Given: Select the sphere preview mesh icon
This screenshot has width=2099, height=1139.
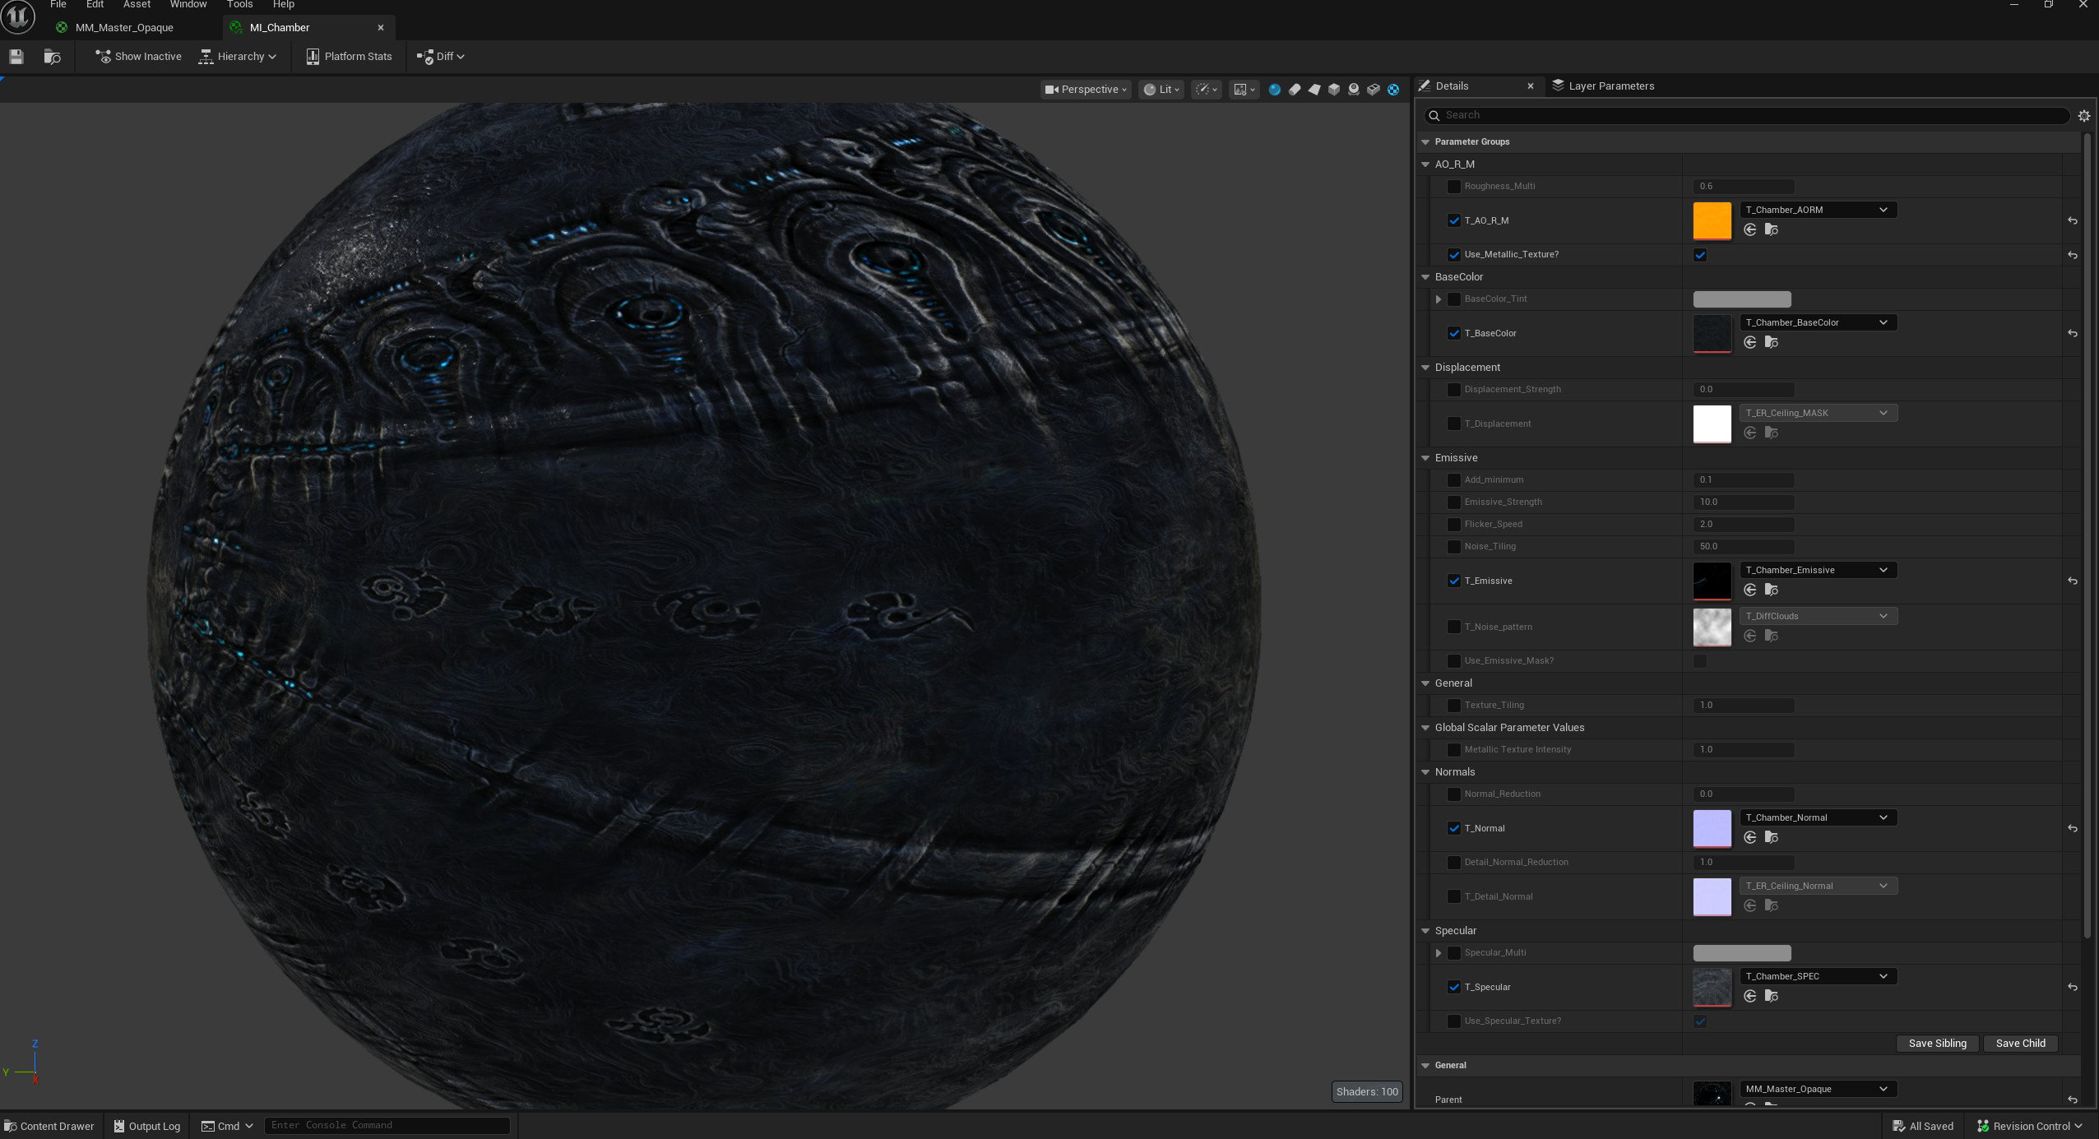Looking at the screenshot, I should pos(1274,90).
